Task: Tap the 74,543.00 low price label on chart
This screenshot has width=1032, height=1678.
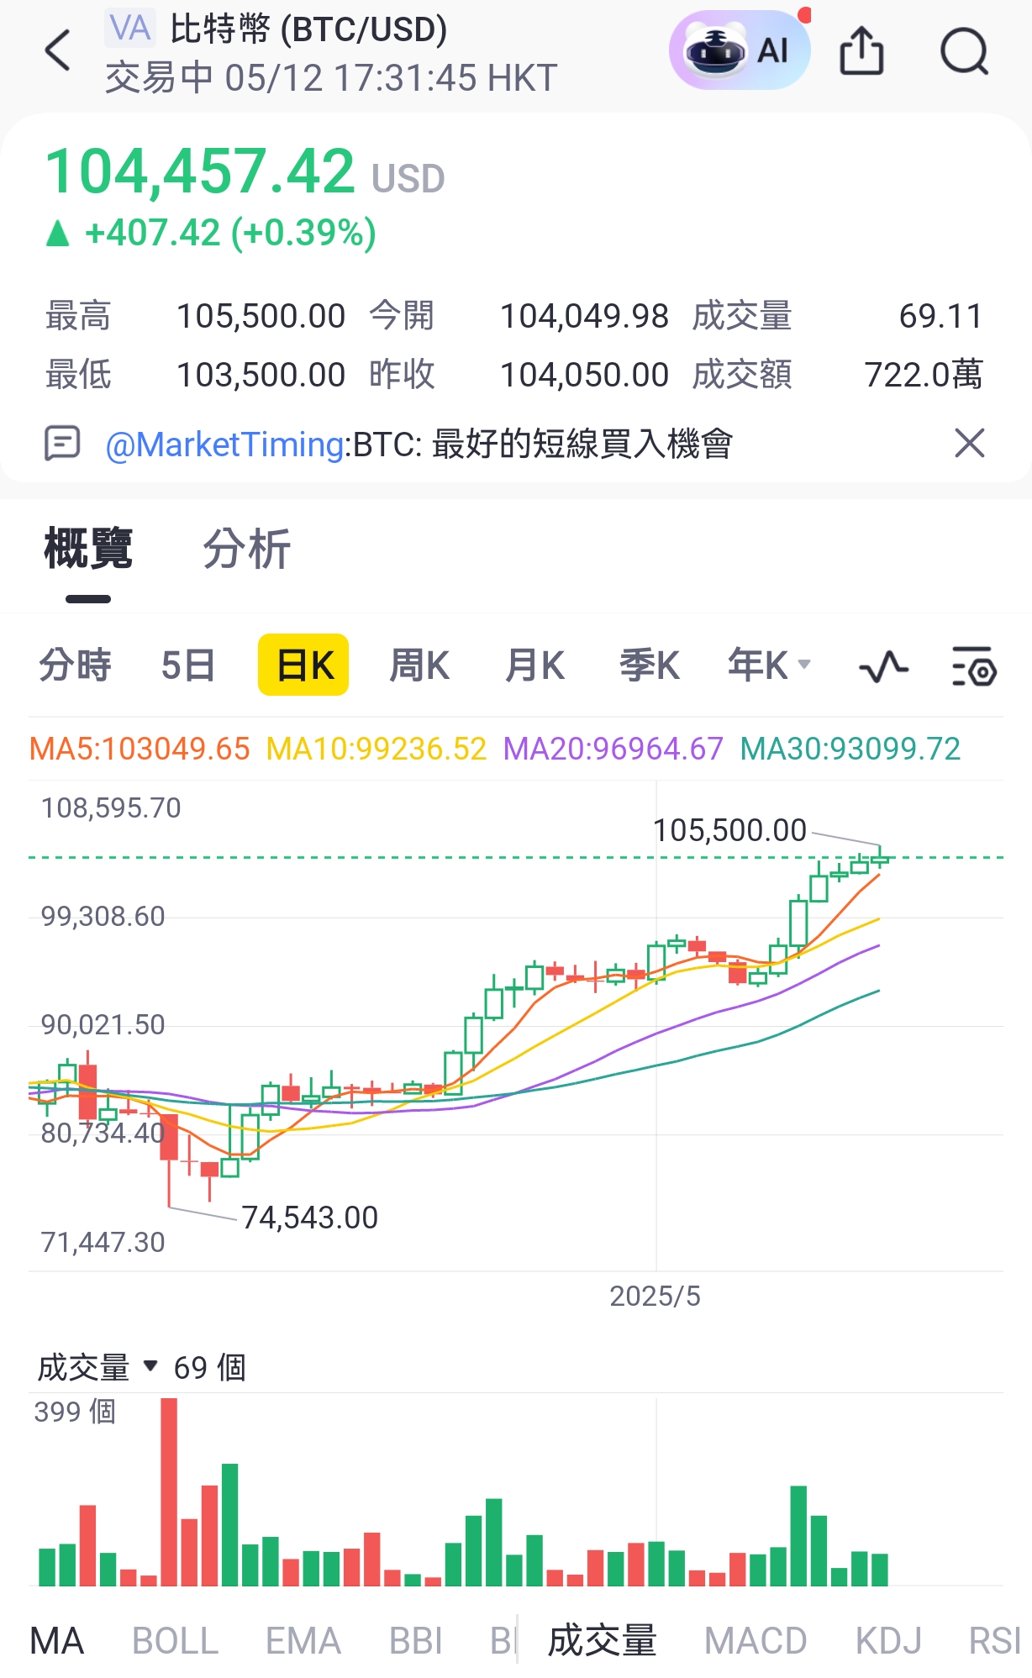Action: click(x=310, y=1218)
